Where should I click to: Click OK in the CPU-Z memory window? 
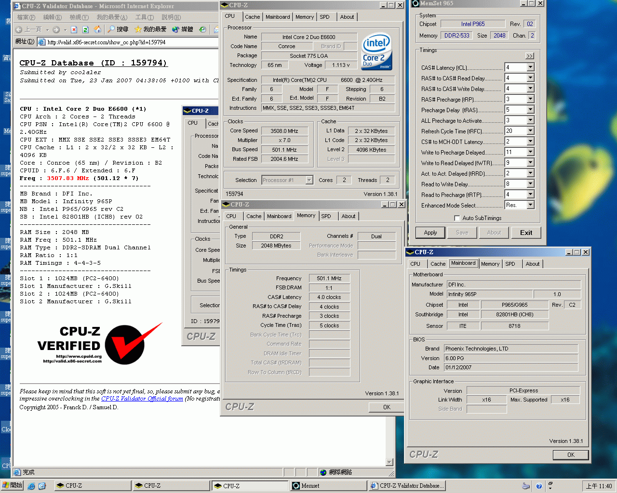[387, 407]
